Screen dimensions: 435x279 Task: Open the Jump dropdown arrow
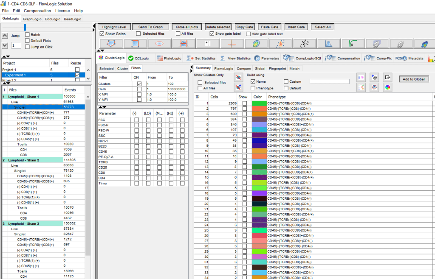pyautogui.click(x=4, y=45)
